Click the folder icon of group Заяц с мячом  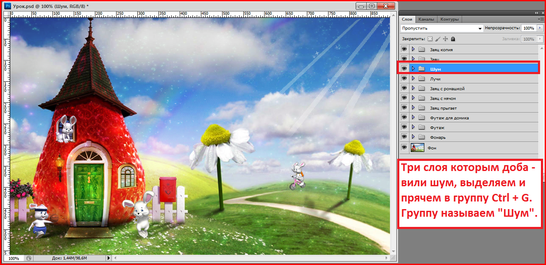tap(421, 98)
